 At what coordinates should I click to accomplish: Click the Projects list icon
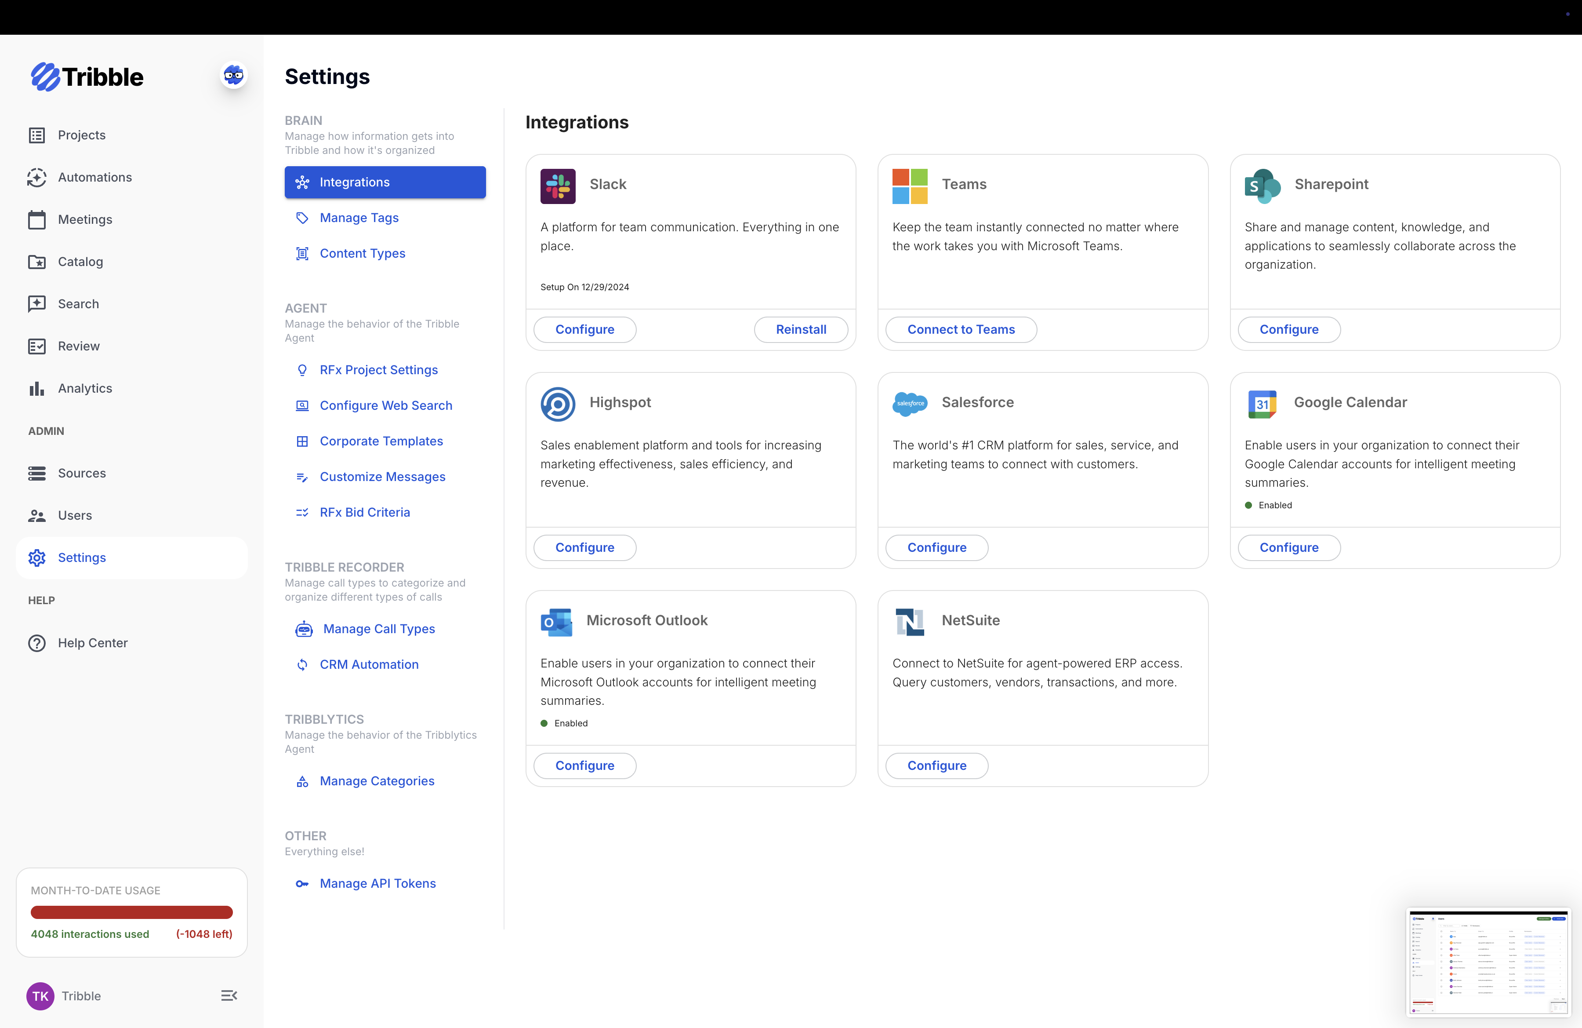click(x=37, y=135)
